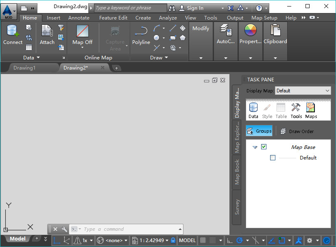Select the Line draw tool

point(173,28)
